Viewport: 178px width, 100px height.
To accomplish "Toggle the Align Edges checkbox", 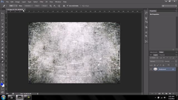I will coord(81,6).
